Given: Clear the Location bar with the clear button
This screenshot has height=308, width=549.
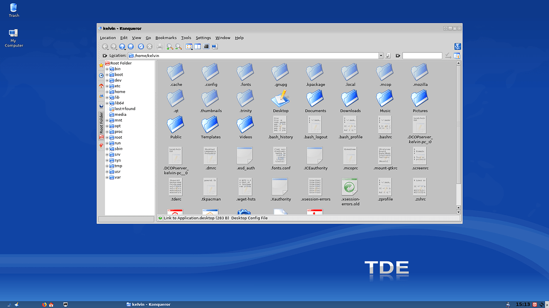Looking at the screenshot, I should pyautogui.click(x=105, y=55).
